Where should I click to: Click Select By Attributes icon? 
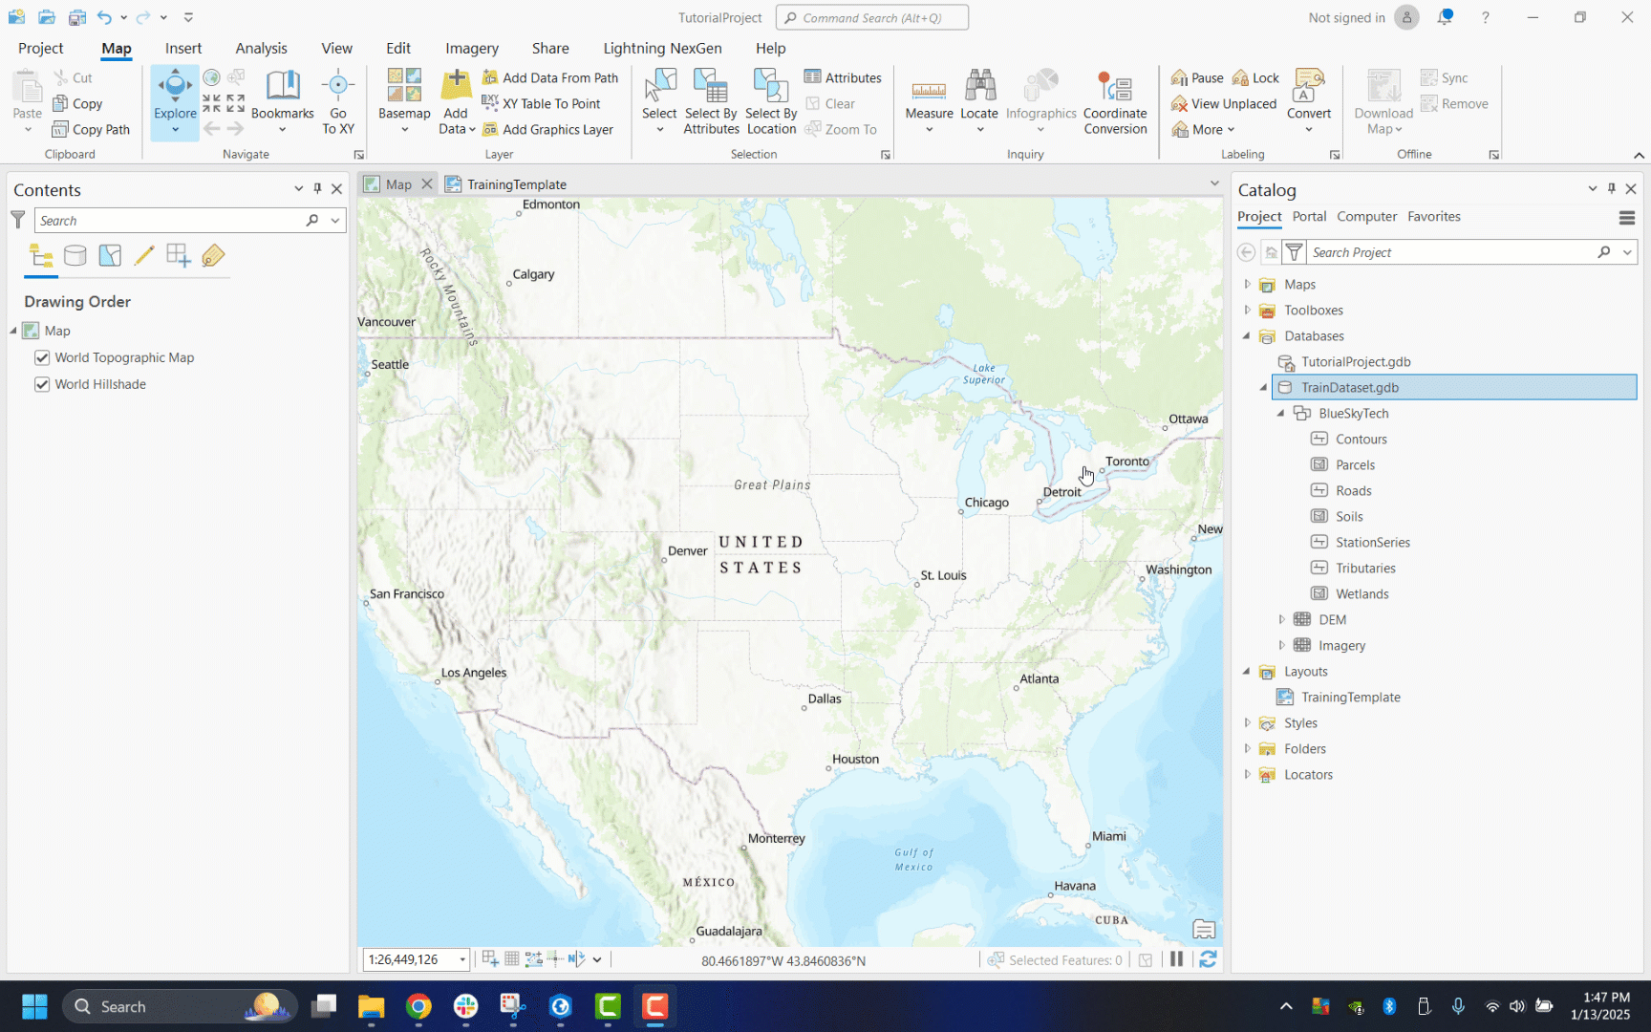click(711, 91)
